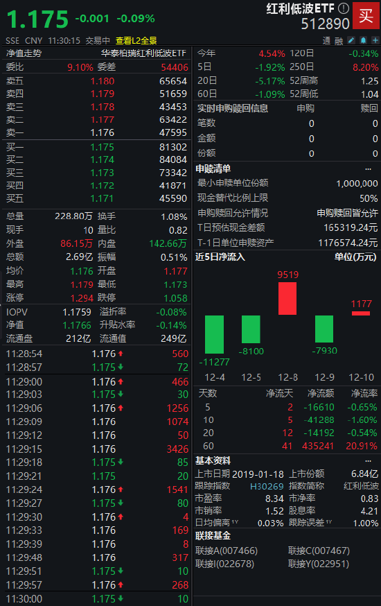Image resolution: width=381 pixels, height=606 pixels.
Task: Select the 卖二 price 1.177
Action: 103,120
